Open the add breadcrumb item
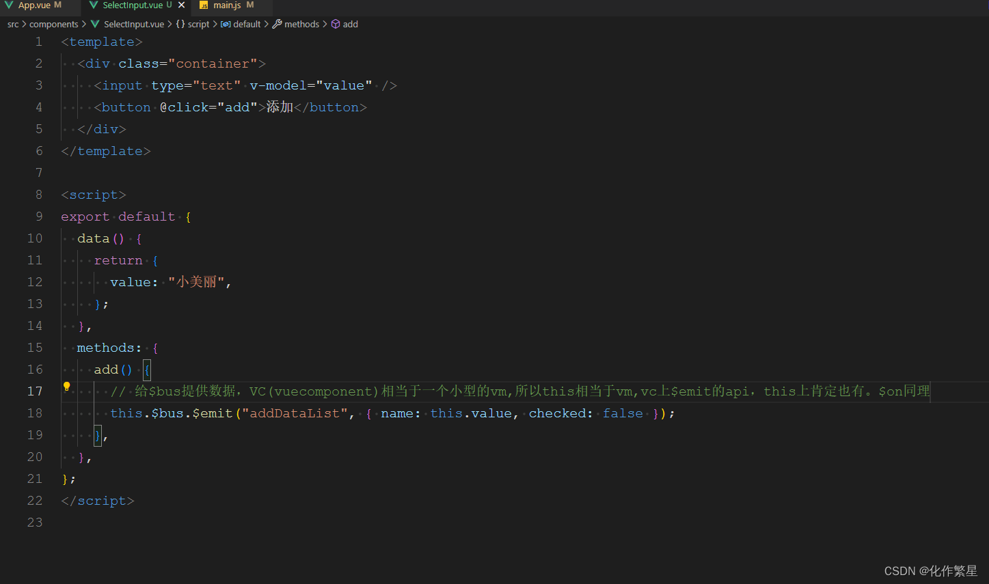This screenshot has height=584, width=989. tap(351, 24)
